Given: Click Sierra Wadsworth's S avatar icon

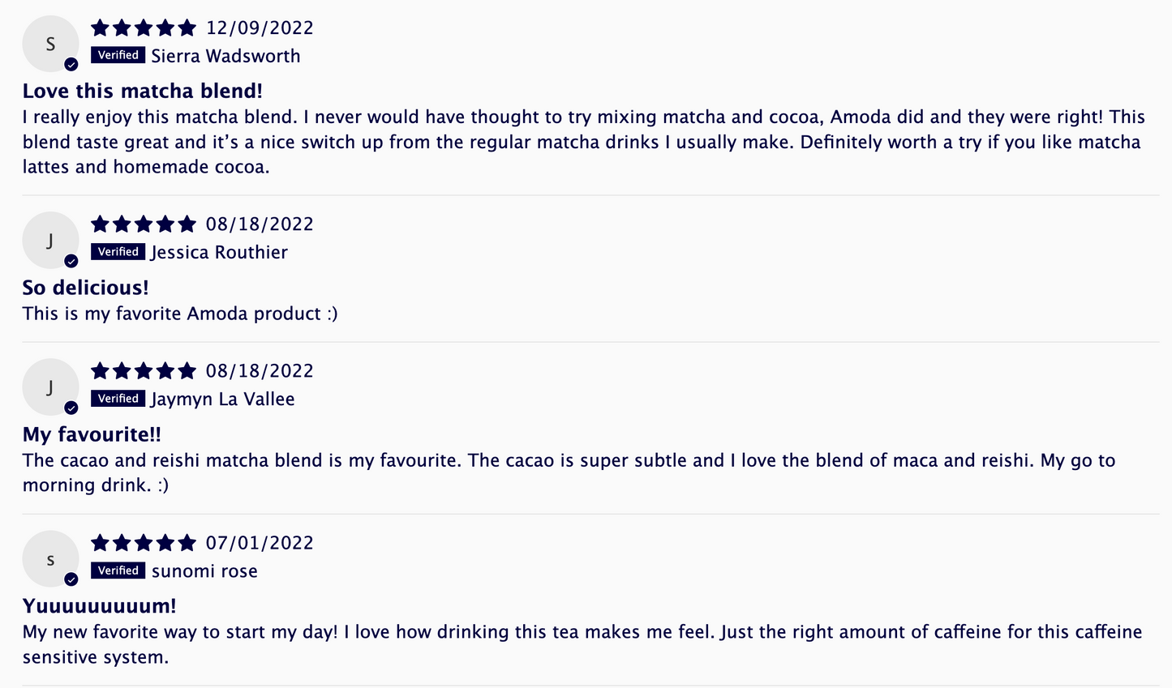Looking at the screenshot, I should (50, 44).
